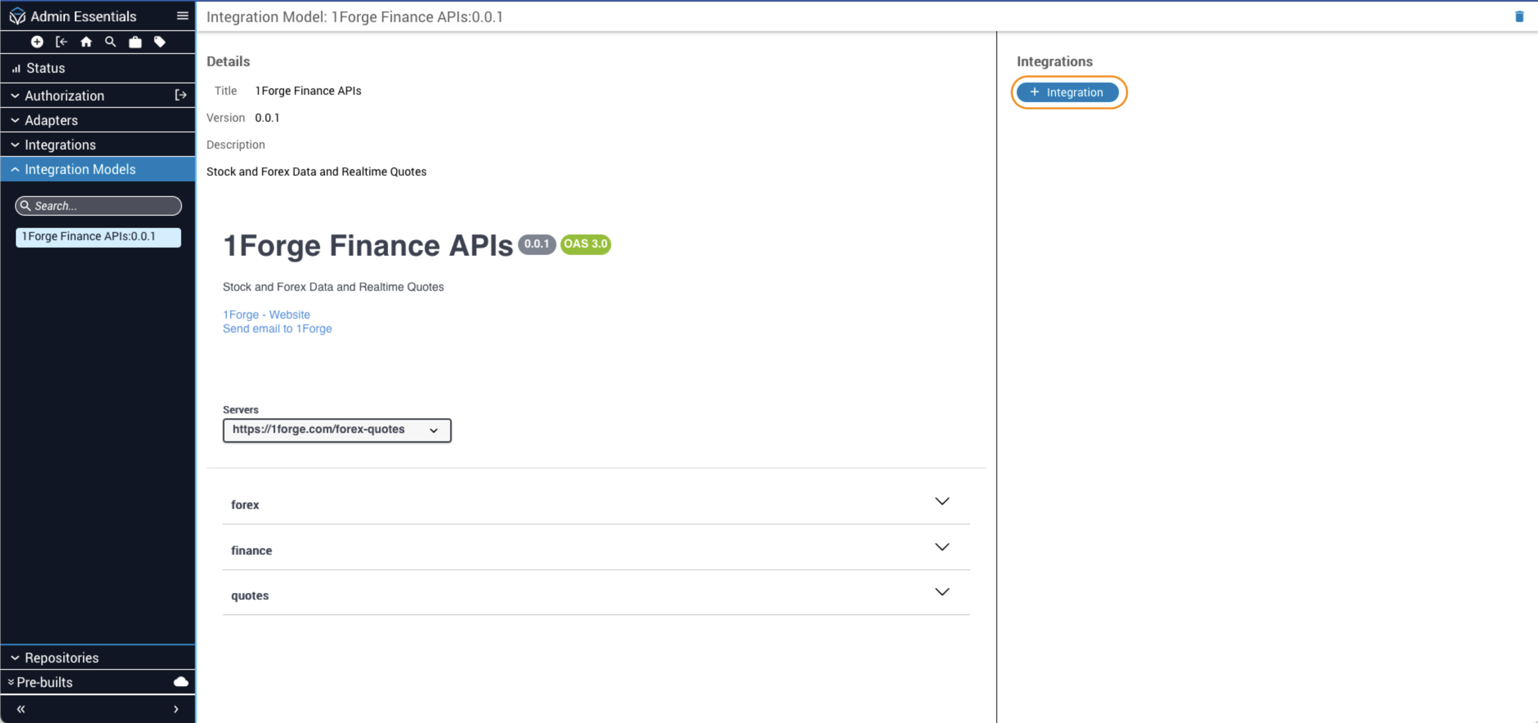Click the home icon in sidebar toolbar

tap(86, 42)
